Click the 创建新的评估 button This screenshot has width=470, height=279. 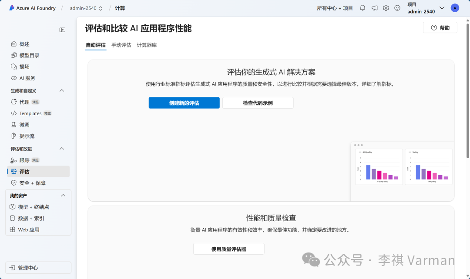184,103
